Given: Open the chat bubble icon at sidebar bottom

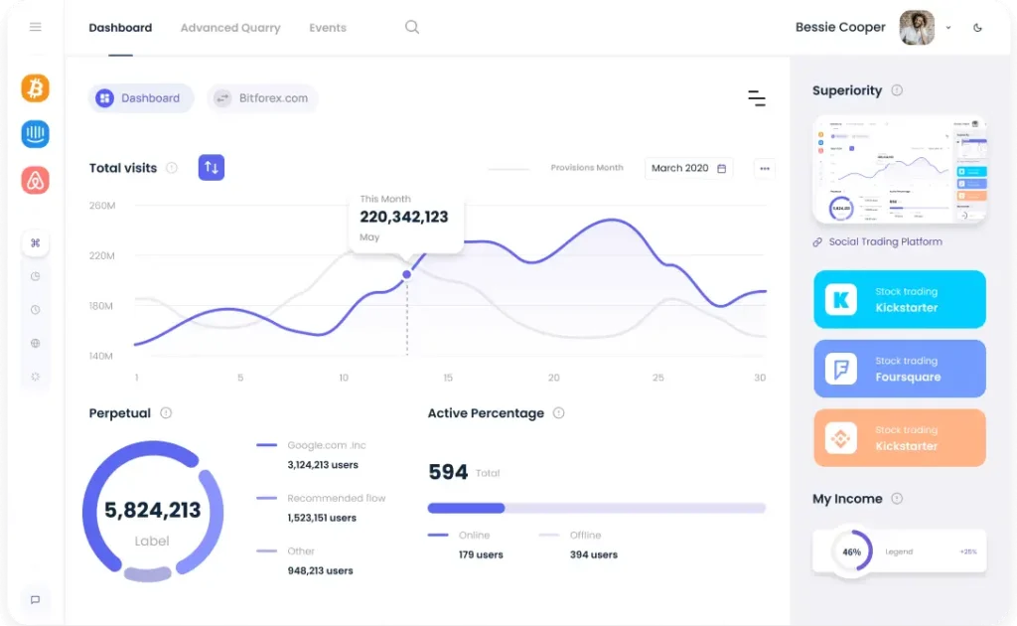Looking at the screenshot, I should pos(35,599).
